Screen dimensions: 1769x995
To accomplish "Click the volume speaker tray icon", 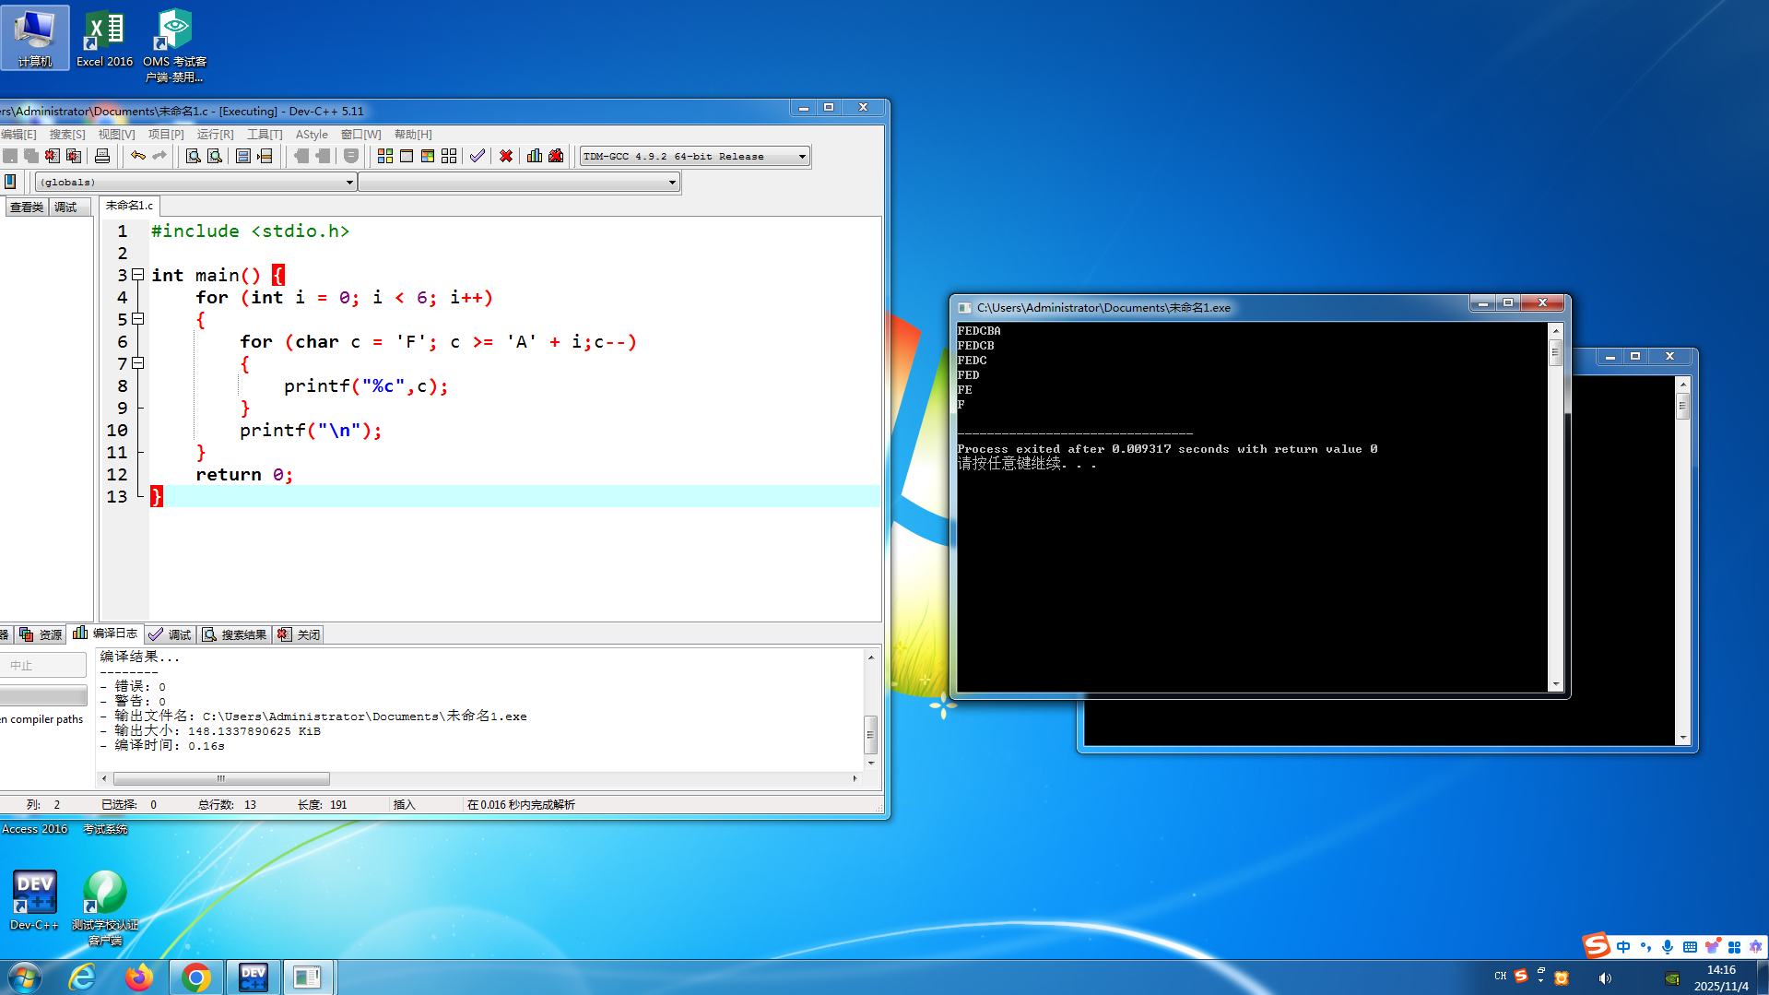I will pyautogui.click(x=1605, y=977).
